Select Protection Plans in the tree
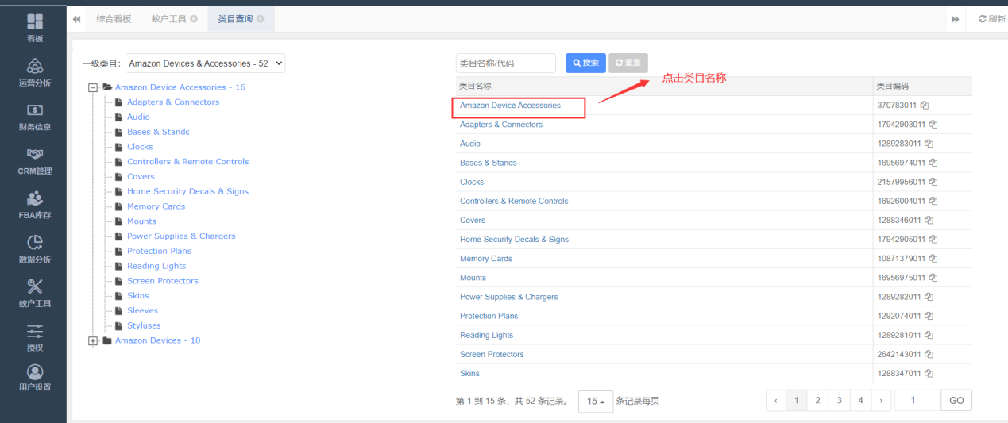The width and height of the screenshot is (1008, 423). click(159, 251)
